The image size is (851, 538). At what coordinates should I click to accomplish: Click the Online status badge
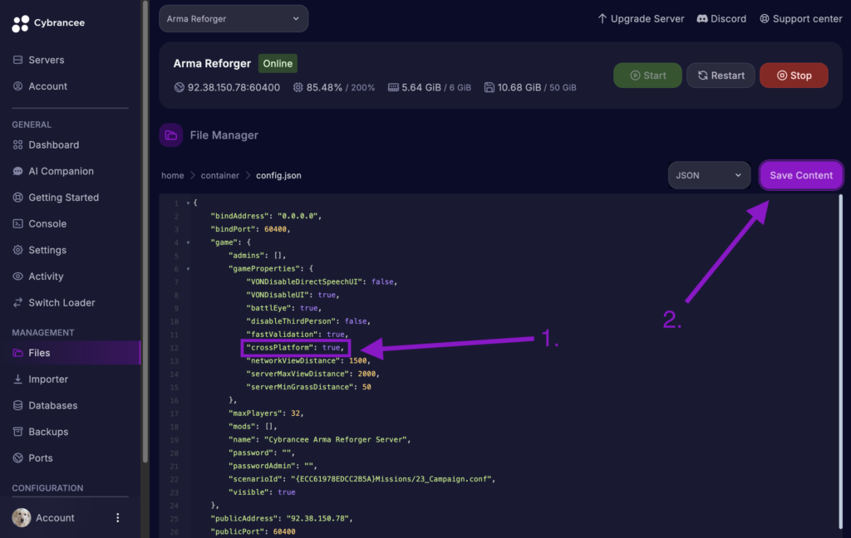tap(278, 63)
